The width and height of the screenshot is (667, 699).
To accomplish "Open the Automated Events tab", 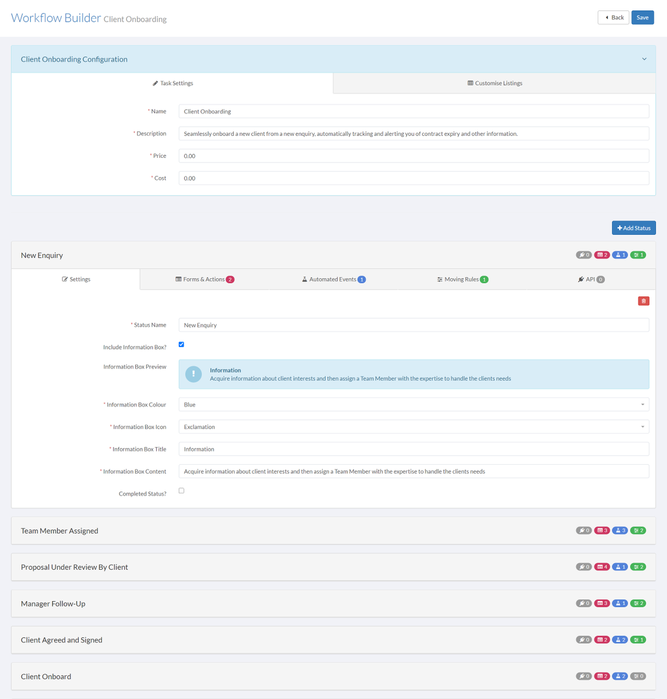I will [333, 279].
